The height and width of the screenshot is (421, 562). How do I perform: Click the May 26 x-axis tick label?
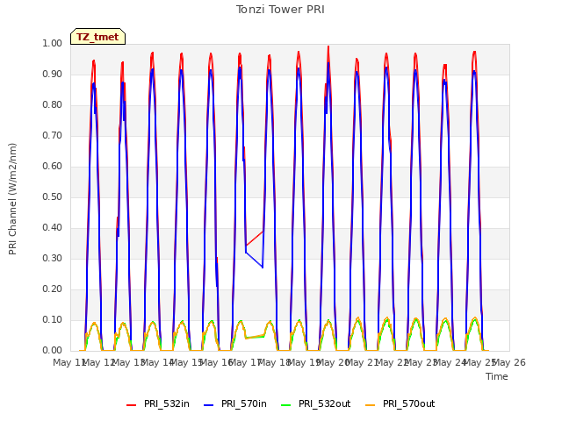point(509,362)
